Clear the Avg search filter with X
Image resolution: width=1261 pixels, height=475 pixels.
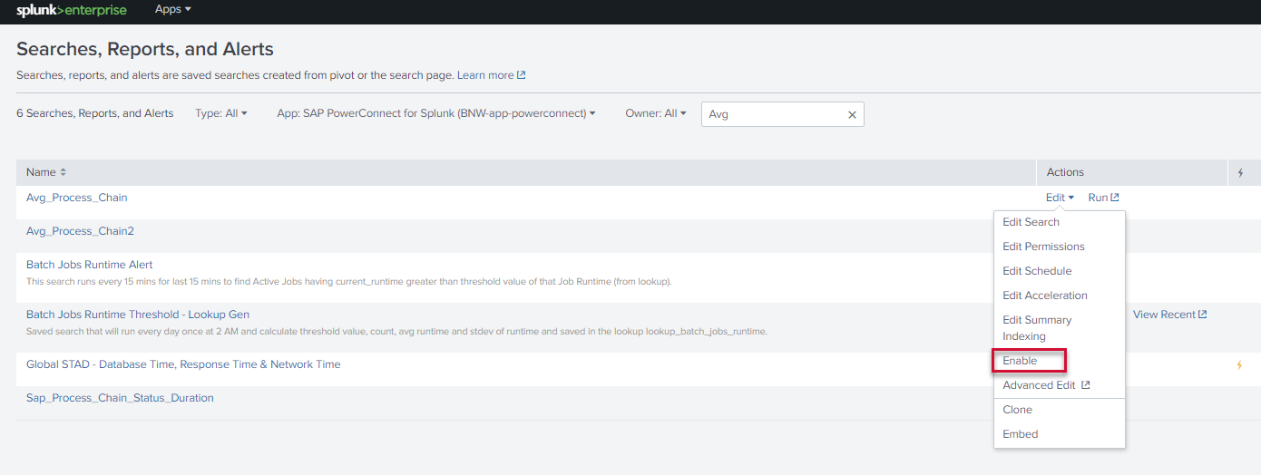(852, 115)
